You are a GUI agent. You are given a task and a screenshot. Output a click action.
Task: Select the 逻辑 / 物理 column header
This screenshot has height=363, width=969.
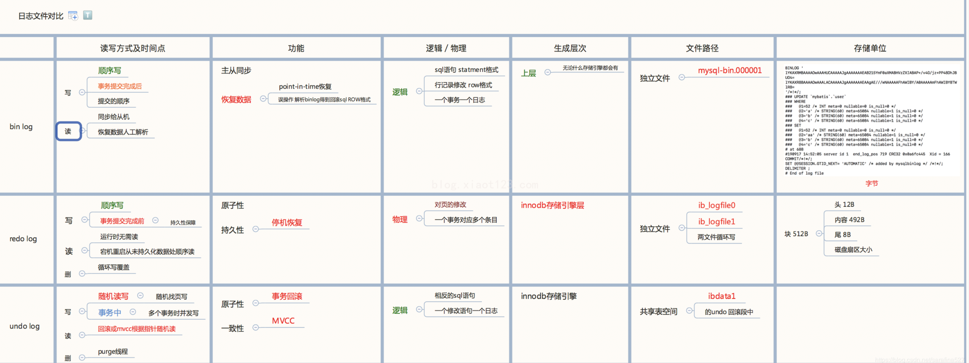[446, 48]
